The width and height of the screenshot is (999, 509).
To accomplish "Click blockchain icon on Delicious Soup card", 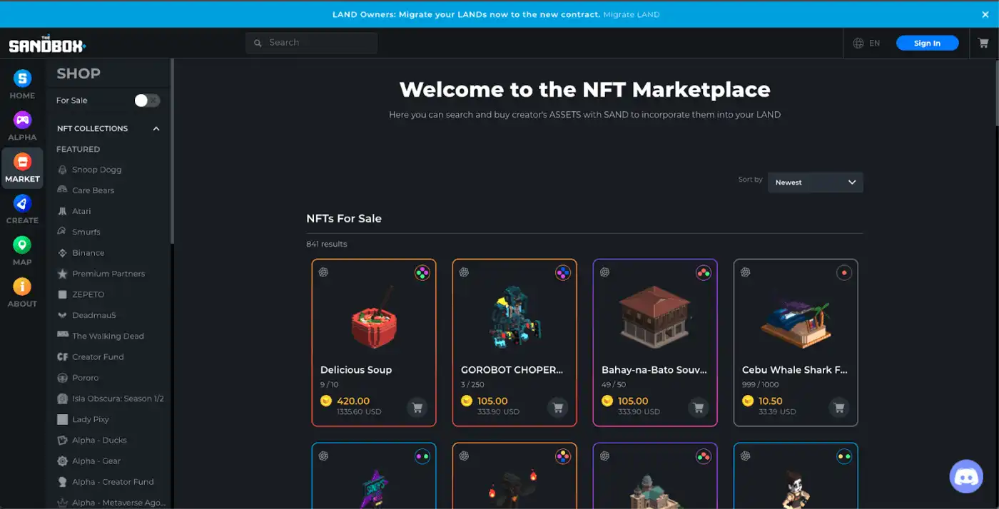I will pos(323,272).
